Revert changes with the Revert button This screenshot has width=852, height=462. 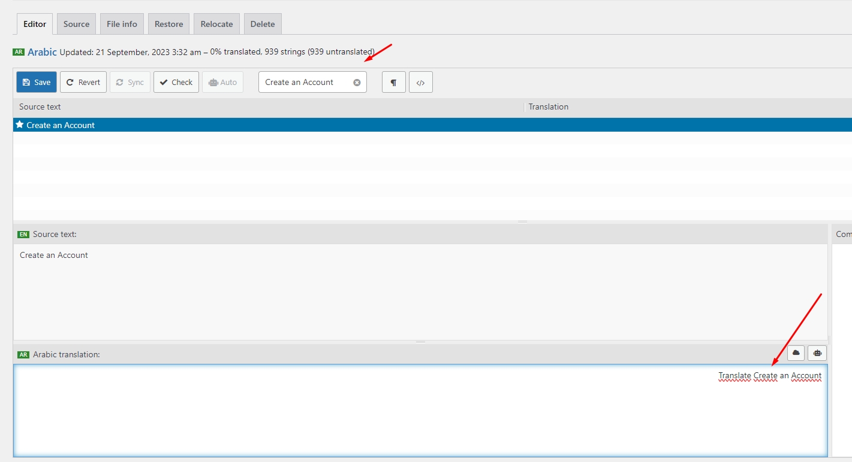tap(83, 83)
